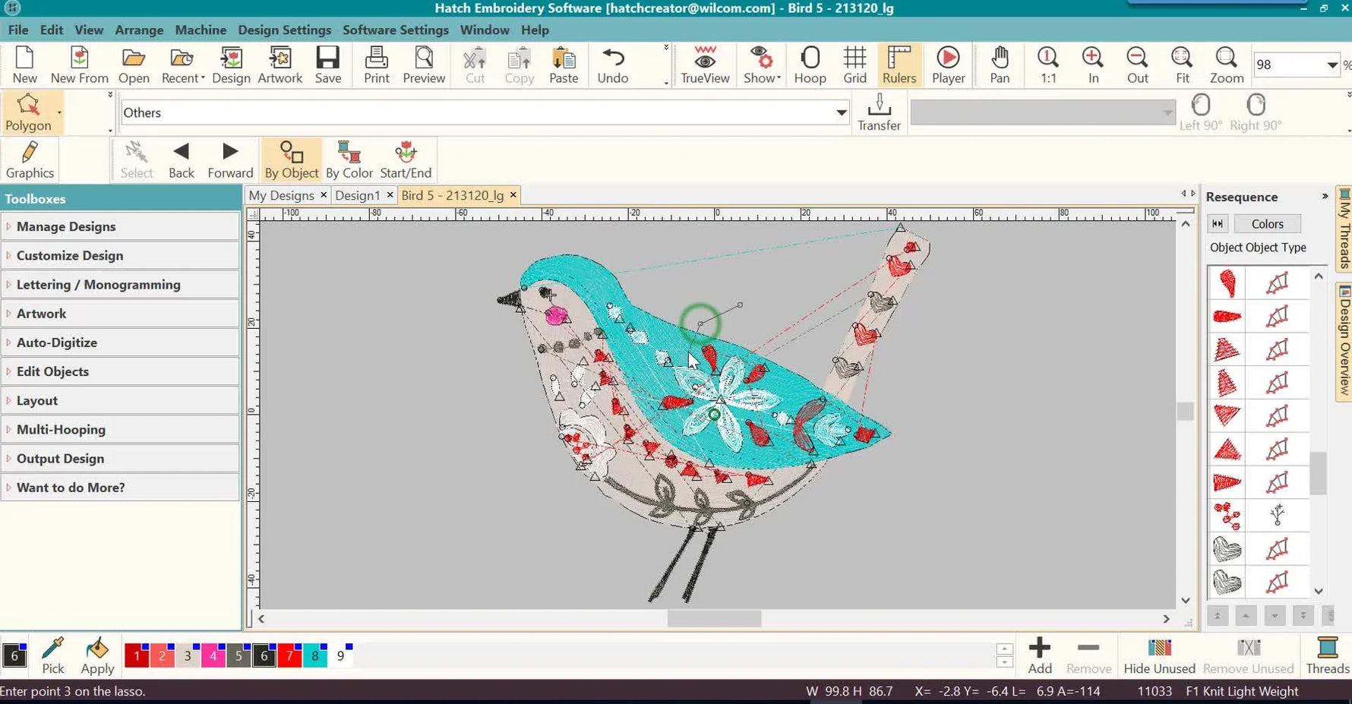Toggle By Object travel mode

pos(292,159)
